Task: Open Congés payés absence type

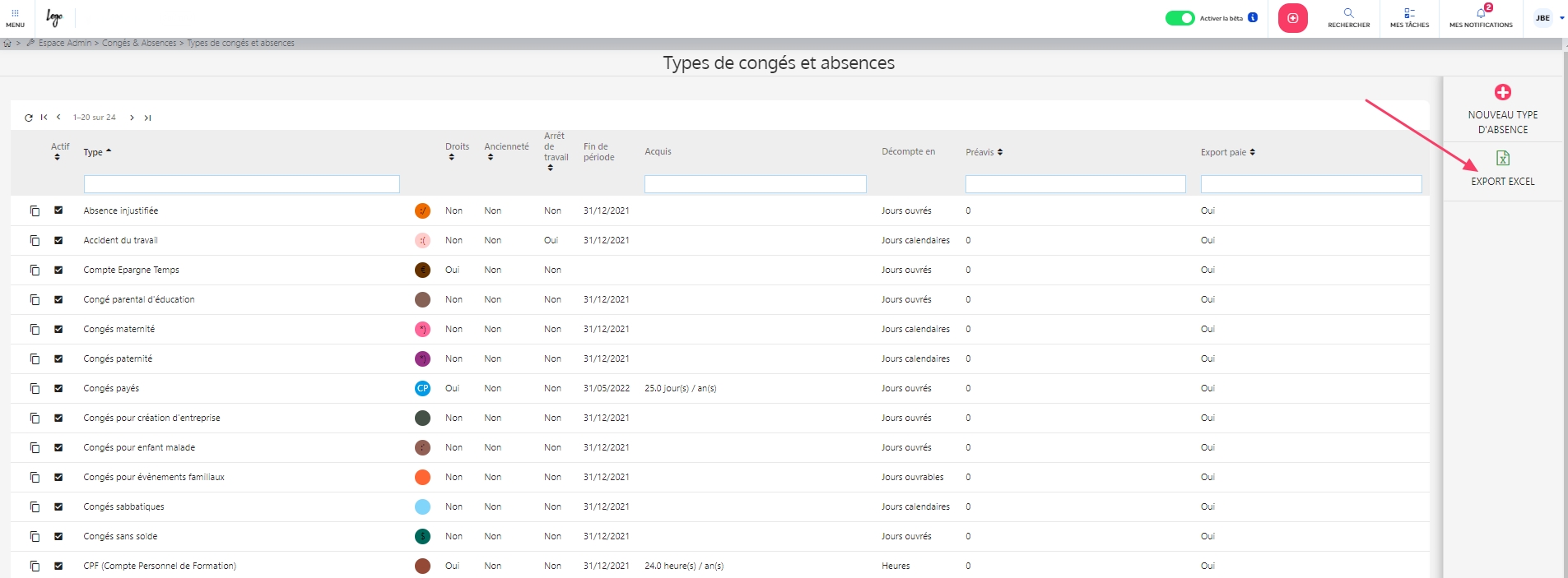Action: point(111,388)
